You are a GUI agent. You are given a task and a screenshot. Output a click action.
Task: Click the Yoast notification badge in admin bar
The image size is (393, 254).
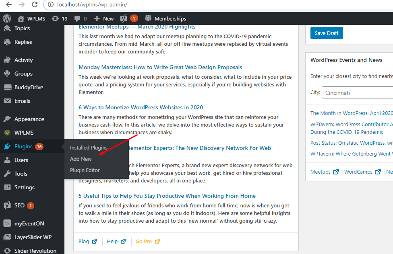click(x=134, y=18)
